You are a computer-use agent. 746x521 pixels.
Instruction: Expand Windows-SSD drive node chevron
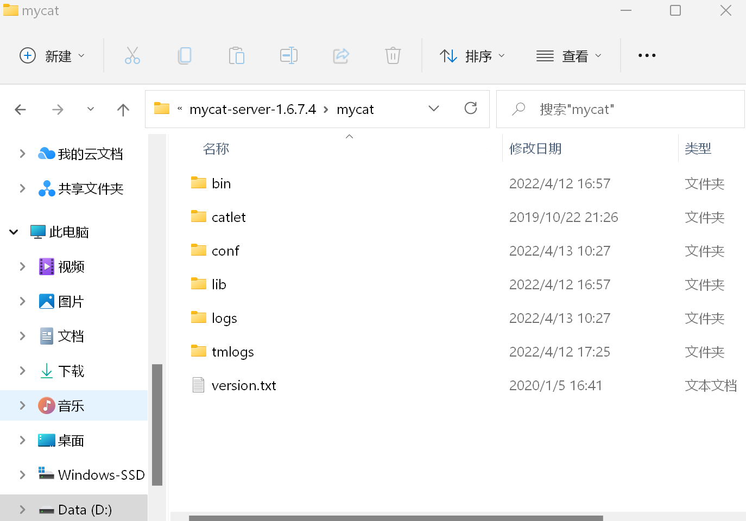coord(22,475)
